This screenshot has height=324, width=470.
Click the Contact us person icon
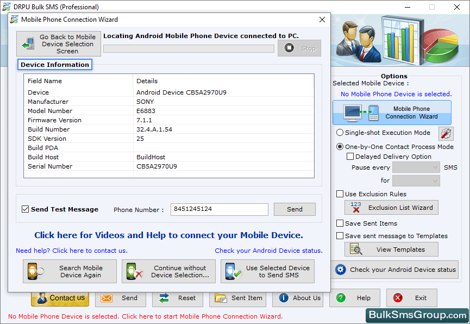tap(42, 298)
